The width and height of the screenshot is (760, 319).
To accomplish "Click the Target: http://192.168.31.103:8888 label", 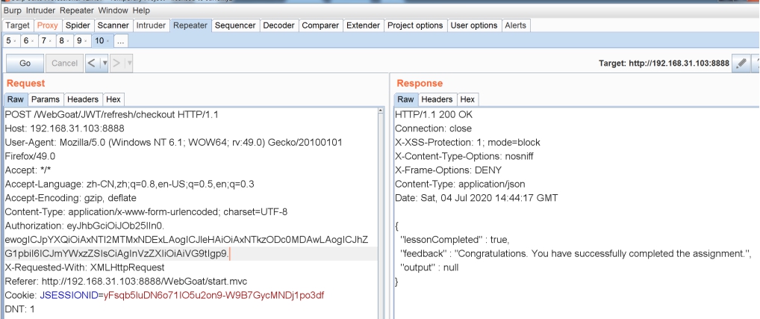I will (664, 63).
